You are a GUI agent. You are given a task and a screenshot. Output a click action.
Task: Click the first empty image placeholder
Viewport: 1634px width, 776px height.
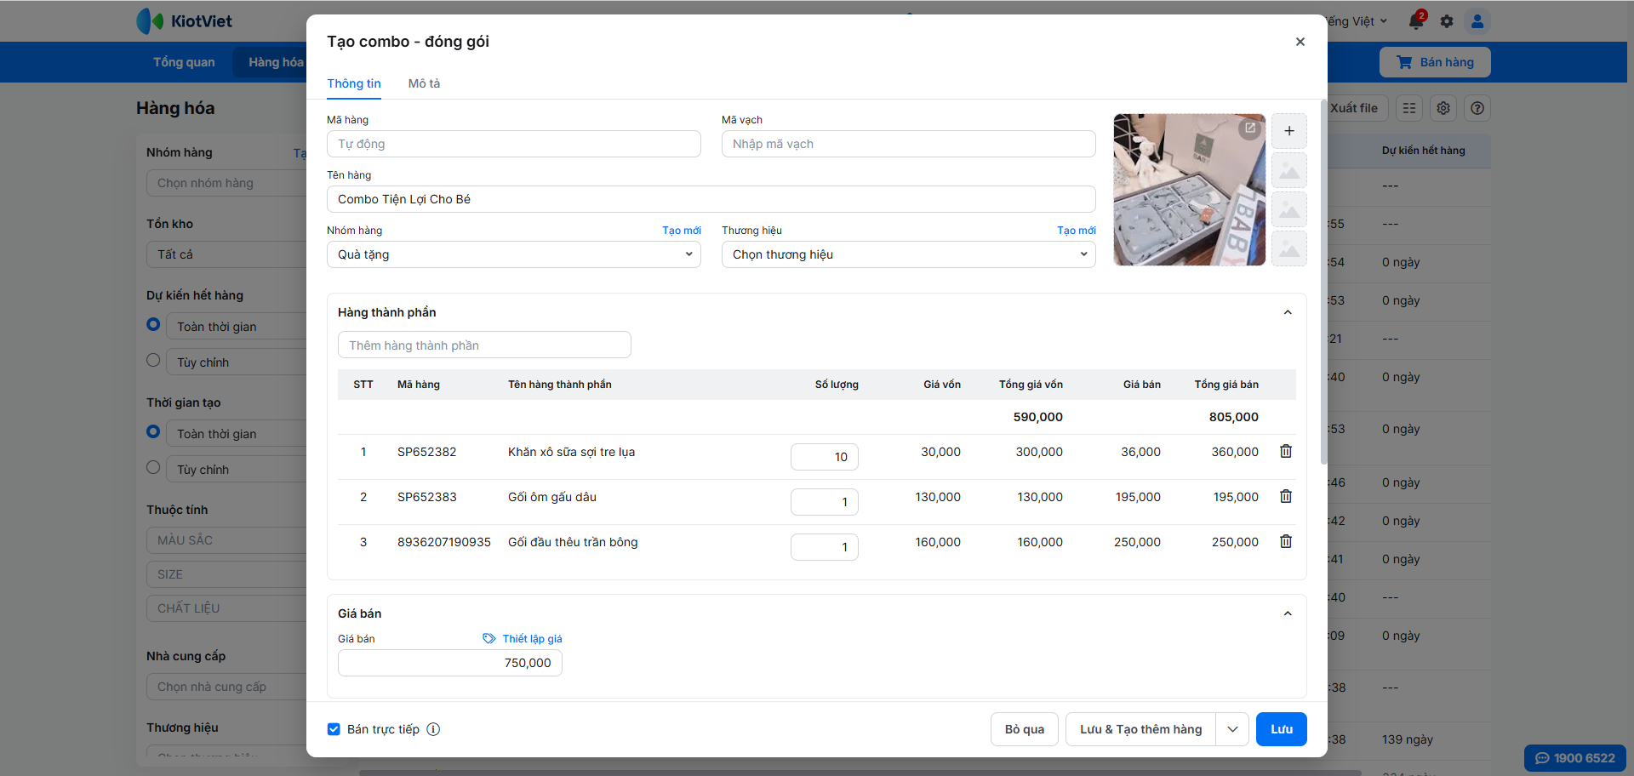[x=1289, y=171]
